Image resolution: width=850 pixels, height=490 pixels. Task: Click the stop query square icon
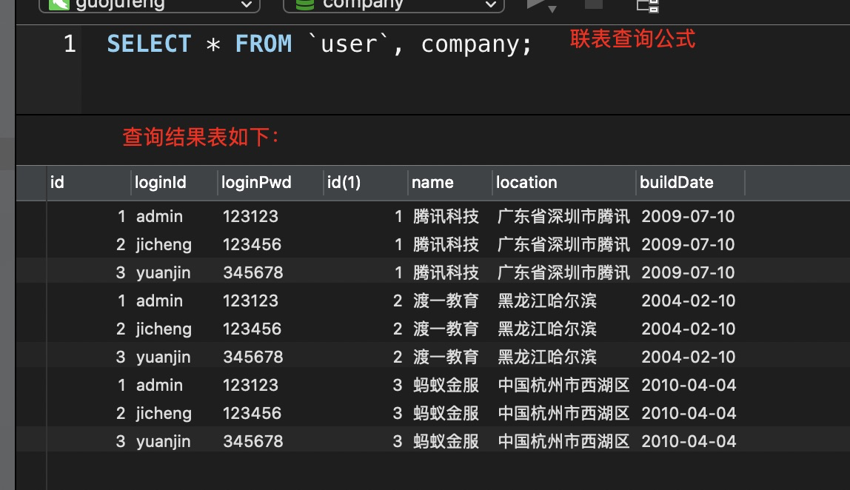tap(594, 4)
